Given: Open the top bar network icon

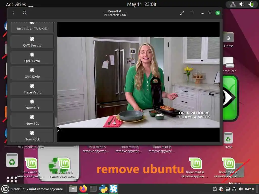Looking at the screenshot, I should pos(233,4).
